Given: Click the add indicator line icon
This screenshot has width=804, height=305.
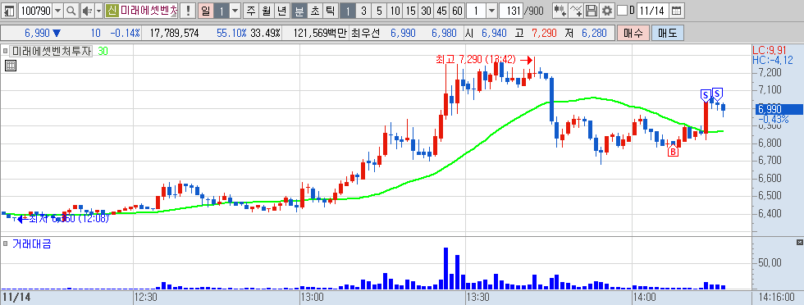Looking at the screenshot, I should pyautogui.click(x=576, y=11).
